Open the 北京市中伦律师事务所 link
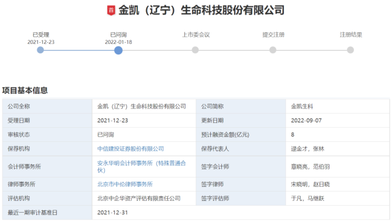The width and height of the screenshot is (392, 222). click(x=125, y=184)
